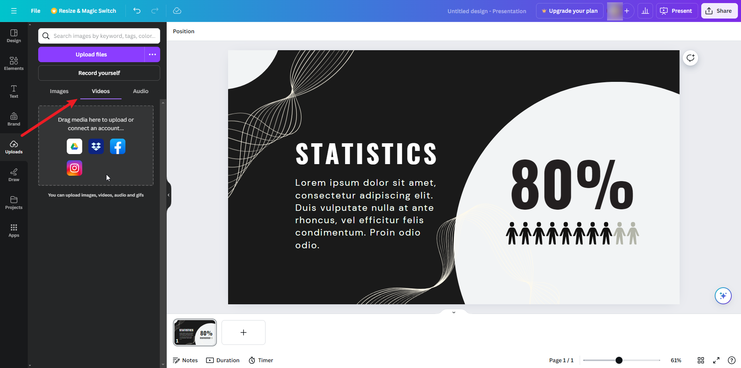The image size is (741, 368).
Task: Open the user profile avatar
Action: pos(614,11)
